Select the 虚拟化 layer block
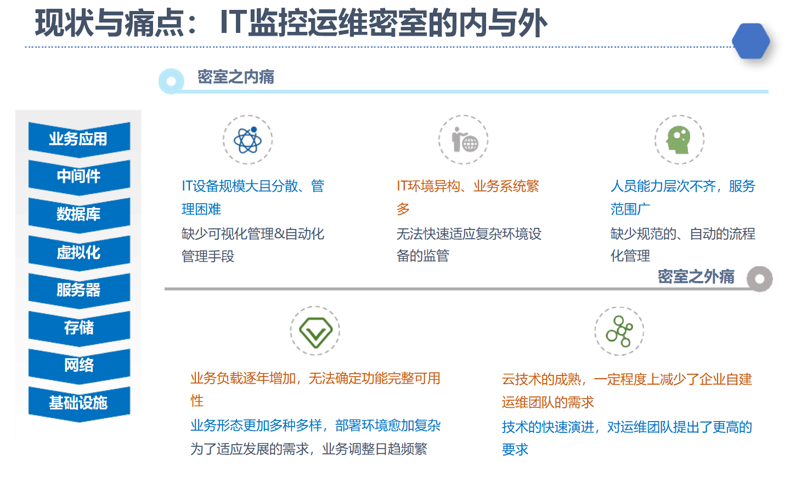The height and width of the screenshot is (494, 790). click(79, 252)
